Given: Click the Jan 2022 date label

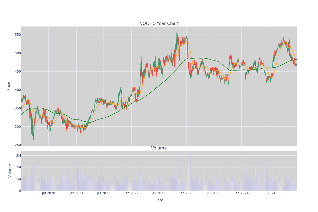Looking at the screenshot, I should point(131,193).
